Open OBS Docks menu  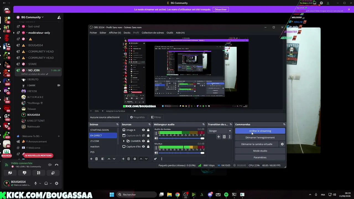point(127,33)
